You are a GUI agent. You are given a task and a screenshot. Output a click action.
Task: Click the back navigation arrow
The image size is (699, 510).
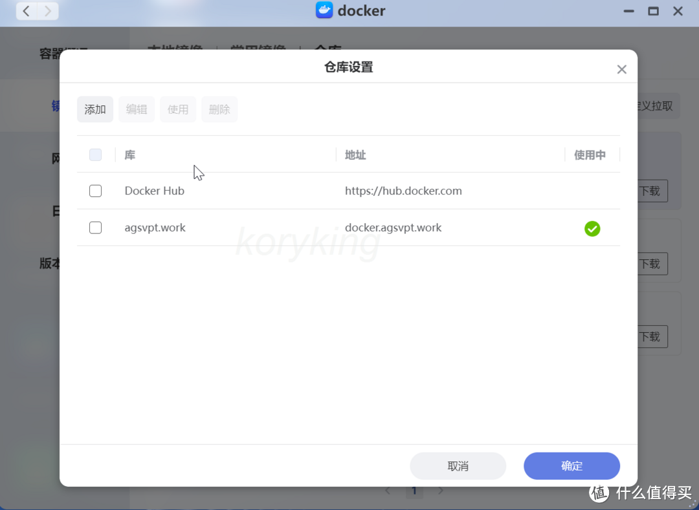click(x=25, y=11)
